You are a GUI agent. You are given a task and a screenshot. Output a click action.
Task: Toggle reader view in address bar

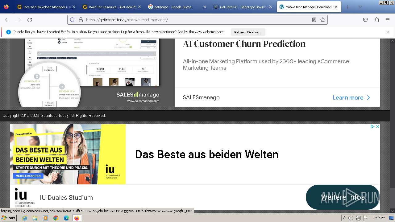pyautogui.click(x=314, y=20)
